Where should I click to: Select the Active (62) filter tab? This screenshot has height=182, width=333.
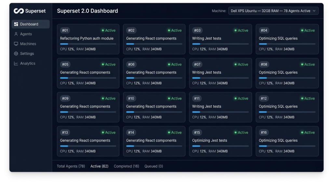pyautogui.click(x=99, y=166)
